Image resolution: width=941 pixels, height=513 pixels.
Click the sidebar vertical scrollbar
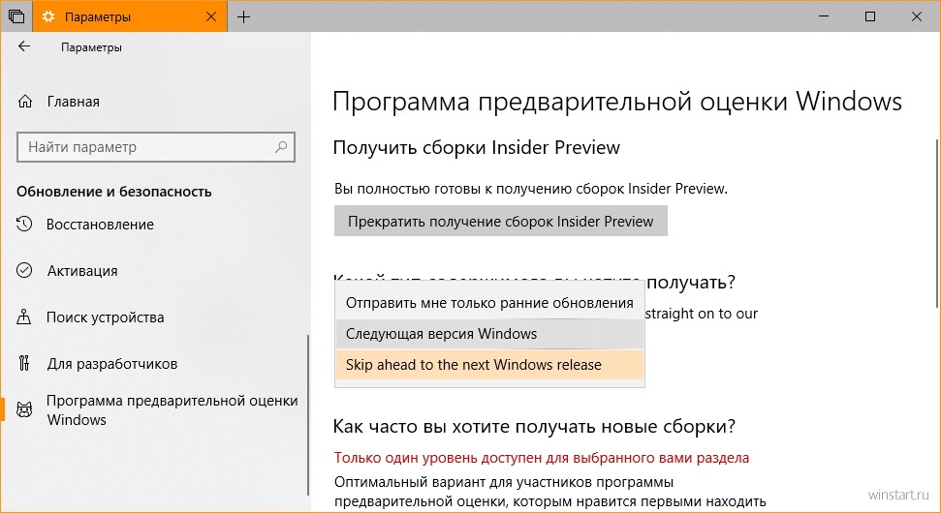[308, 413]
